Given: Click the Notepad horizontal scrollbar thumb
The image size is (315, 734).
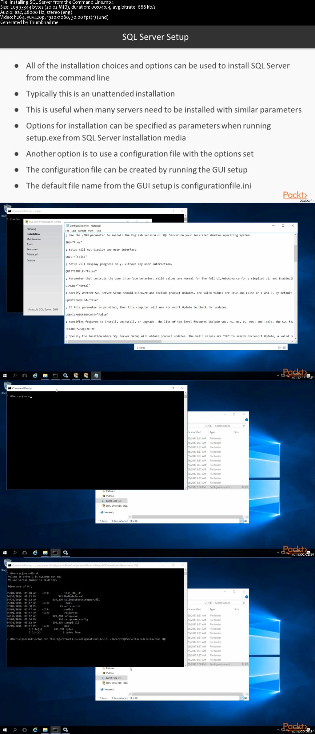Looking at the screenshot, I should coord(115,341).
